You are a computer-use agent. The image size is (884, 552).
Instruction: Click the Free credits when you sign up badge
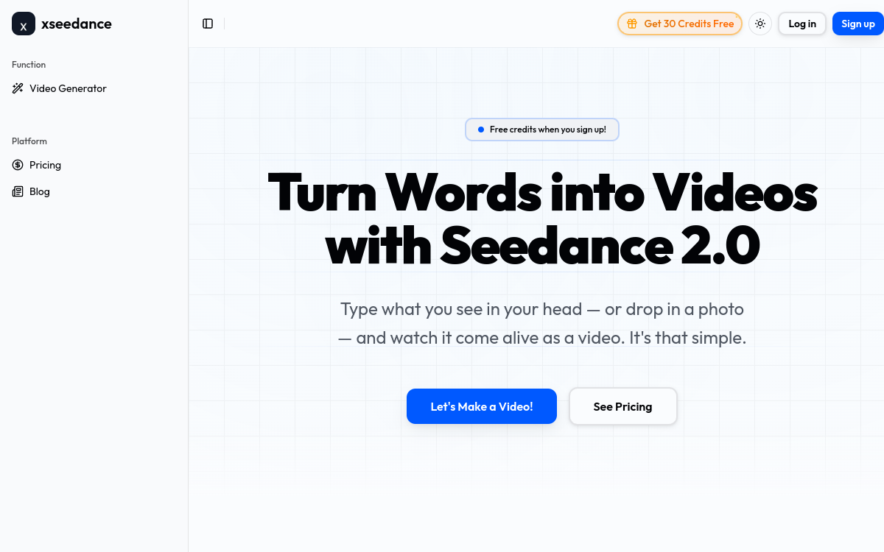click(542, 130)
